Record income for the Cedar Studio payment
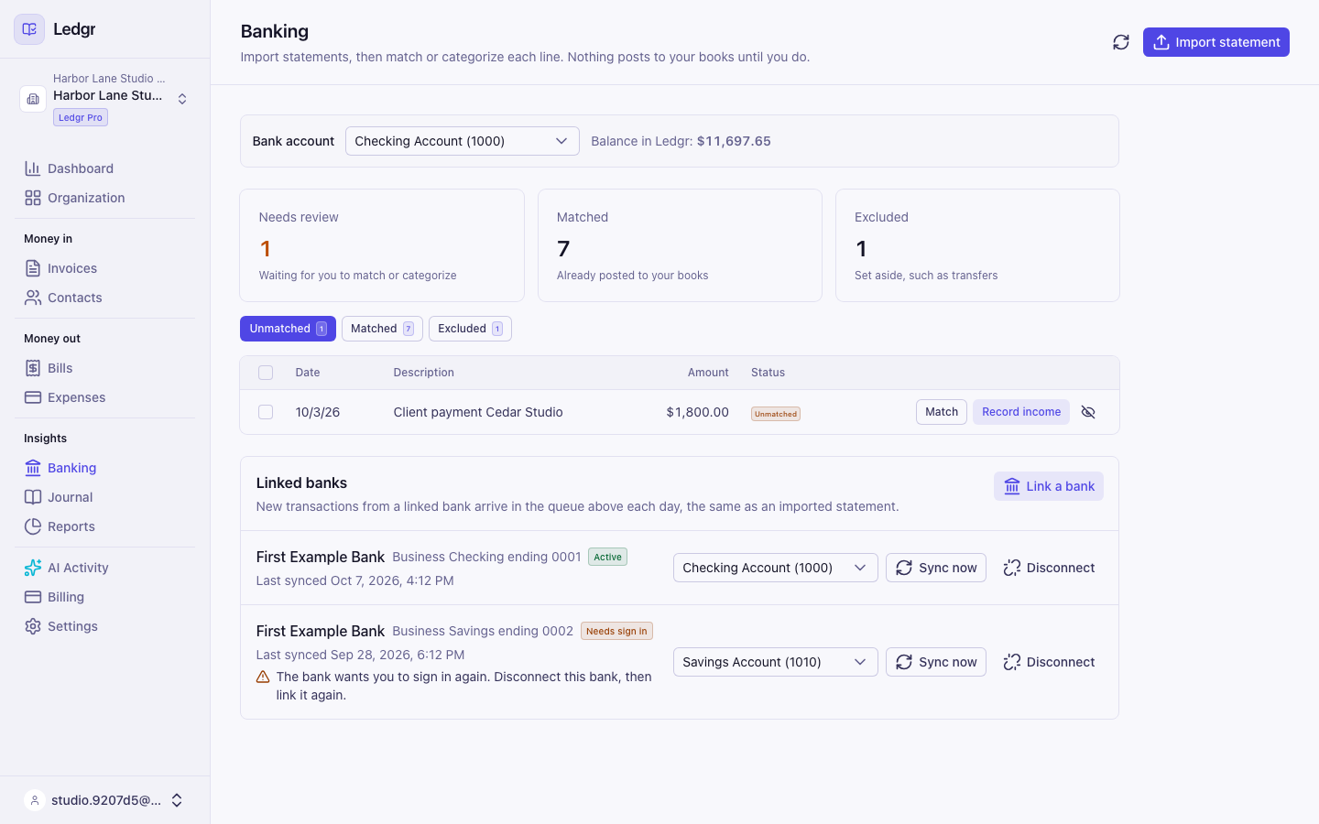 coord(1021,412)
